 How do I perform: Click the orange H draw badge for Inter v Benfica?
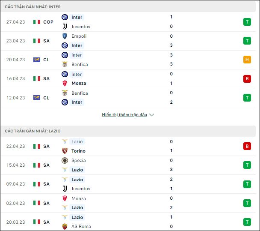247,60
